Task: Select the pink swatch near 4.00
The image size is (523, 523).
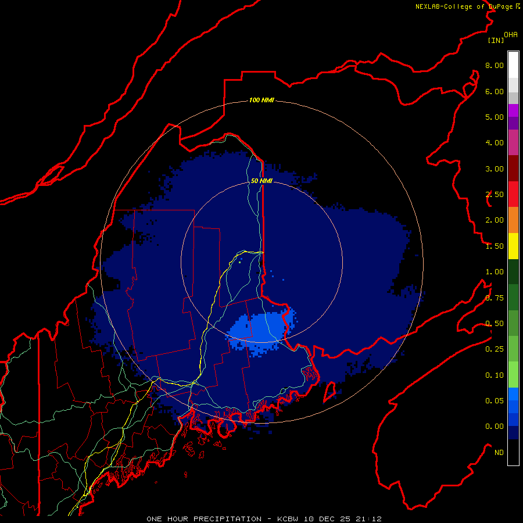Action: [x=513, y=142]
